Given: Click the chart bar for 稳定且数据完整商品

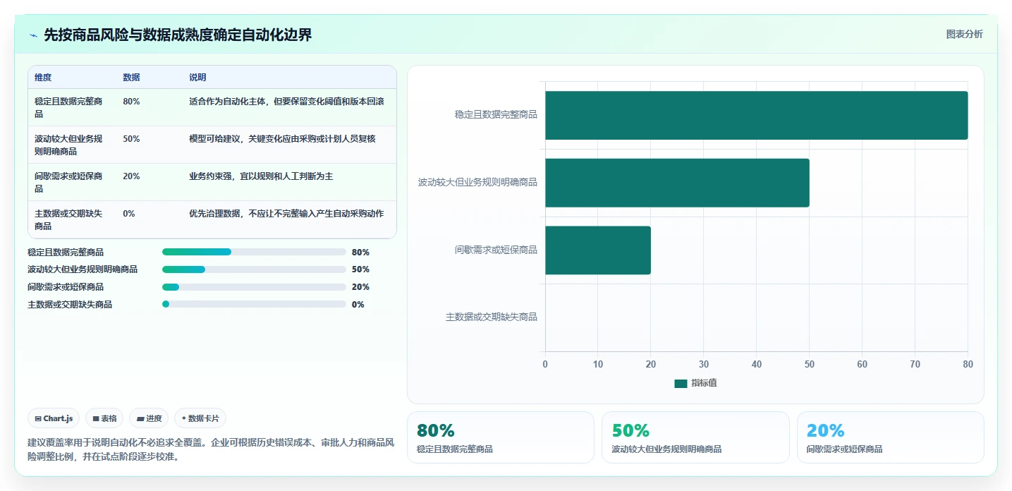Looking at the screenshot, I should (756, 115).
